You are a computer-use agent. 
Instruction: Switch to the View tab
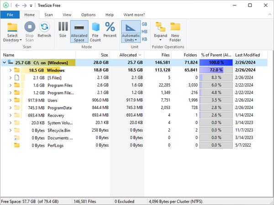coord(67,15)
